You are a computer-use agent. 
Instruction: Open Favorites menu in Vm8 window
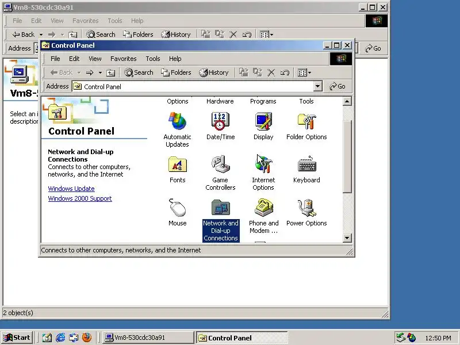85,21
